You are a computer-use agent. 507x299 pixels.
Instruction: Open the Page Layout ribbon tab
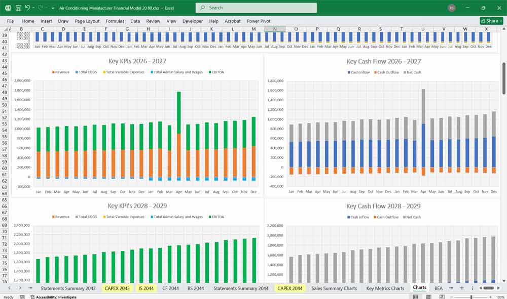click(x=87, y=21)
